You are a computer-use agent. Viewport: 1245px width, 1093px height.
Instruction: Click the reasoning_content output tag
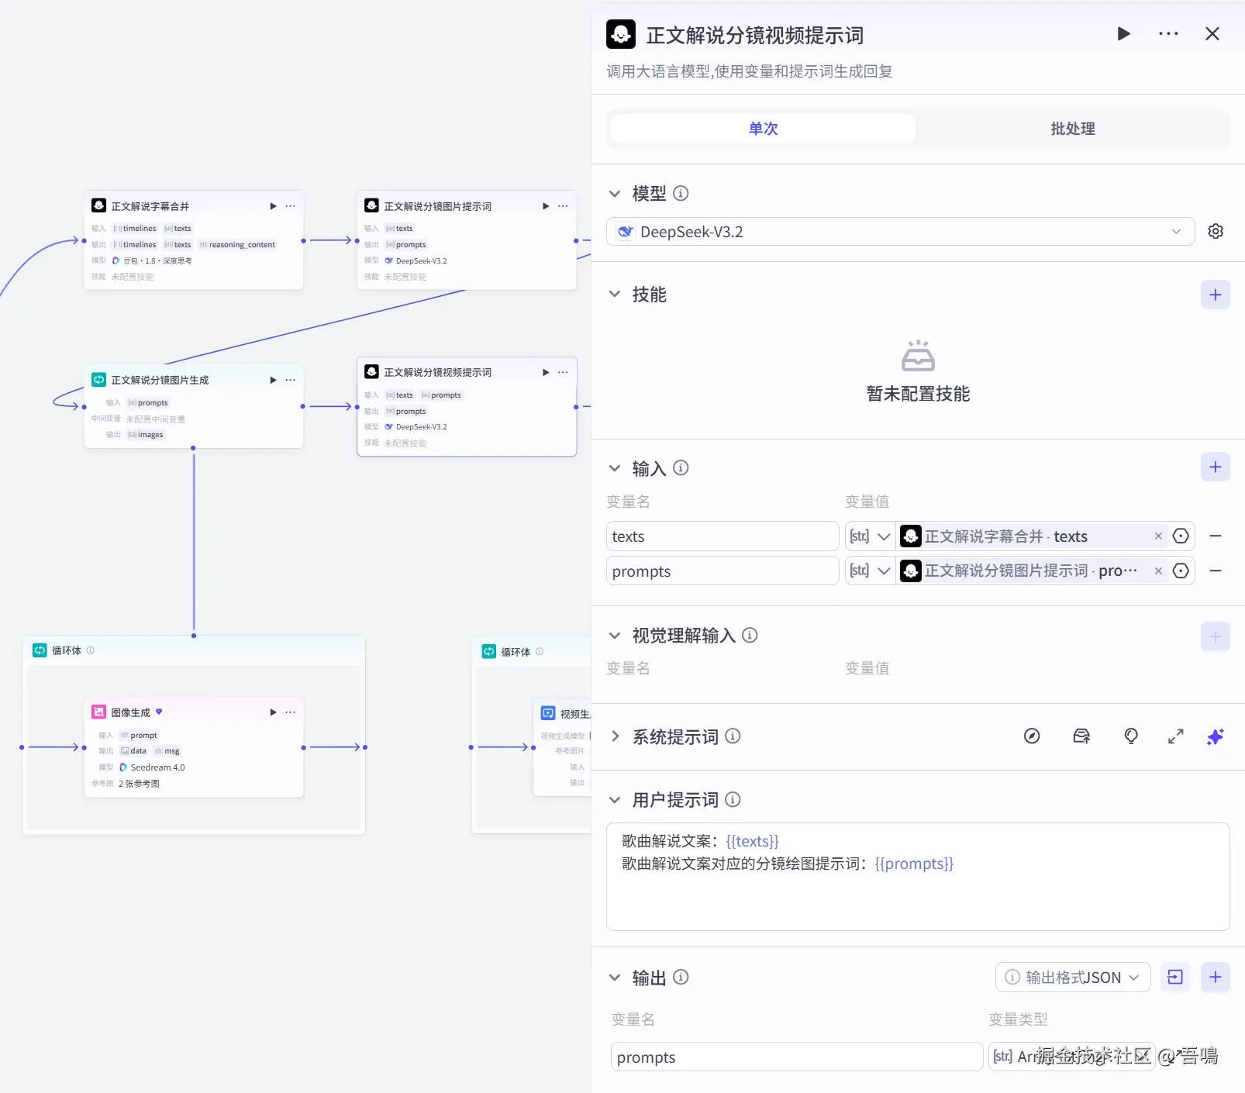237,245
